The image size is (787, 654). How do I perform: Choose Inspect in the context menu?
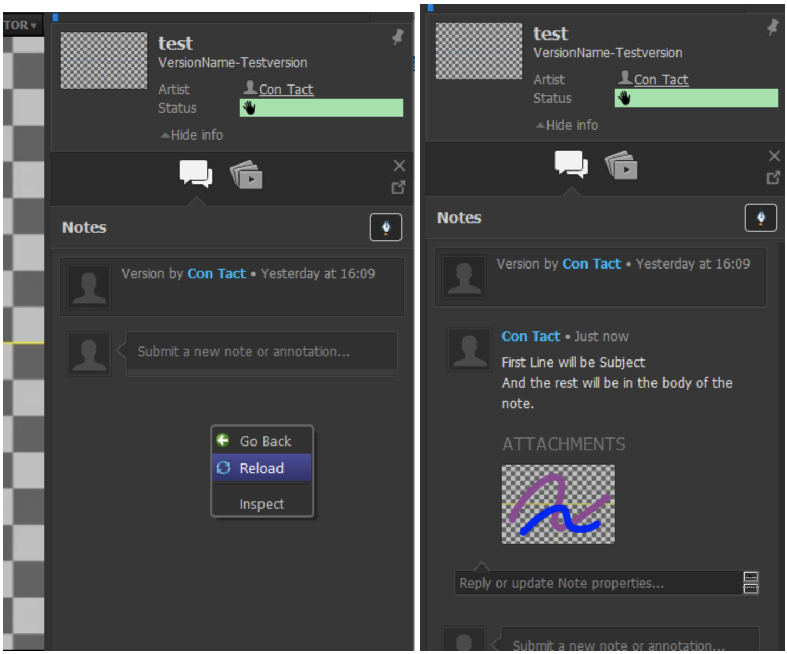click(x=262, y=503)
